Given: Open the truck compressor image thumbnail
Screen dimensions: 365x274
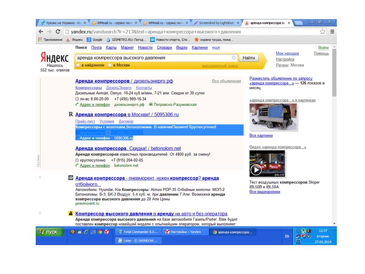Looking at the screenshot, I should pyautogui.click(x=273, y=117).
